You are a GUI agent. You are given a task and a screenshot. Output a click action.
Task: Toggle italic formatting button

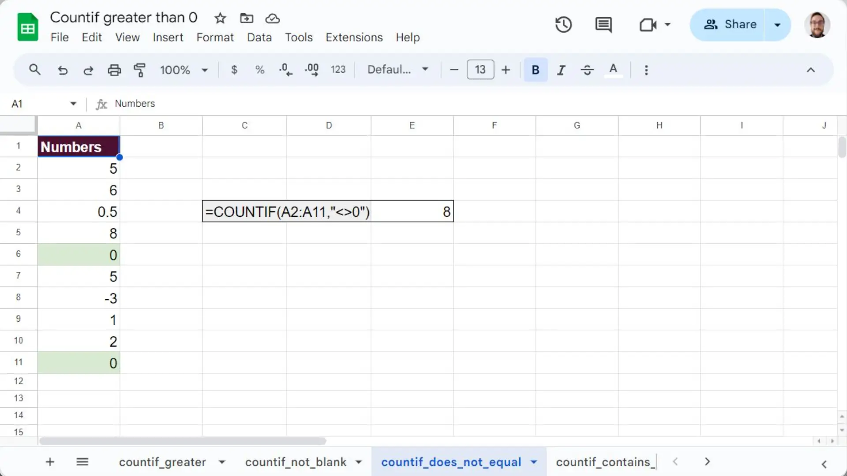561,70
